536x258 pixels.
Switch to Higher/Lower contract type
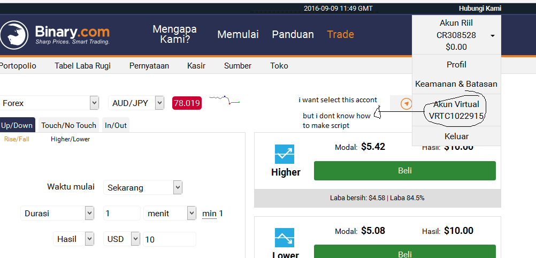coord(71,139)
